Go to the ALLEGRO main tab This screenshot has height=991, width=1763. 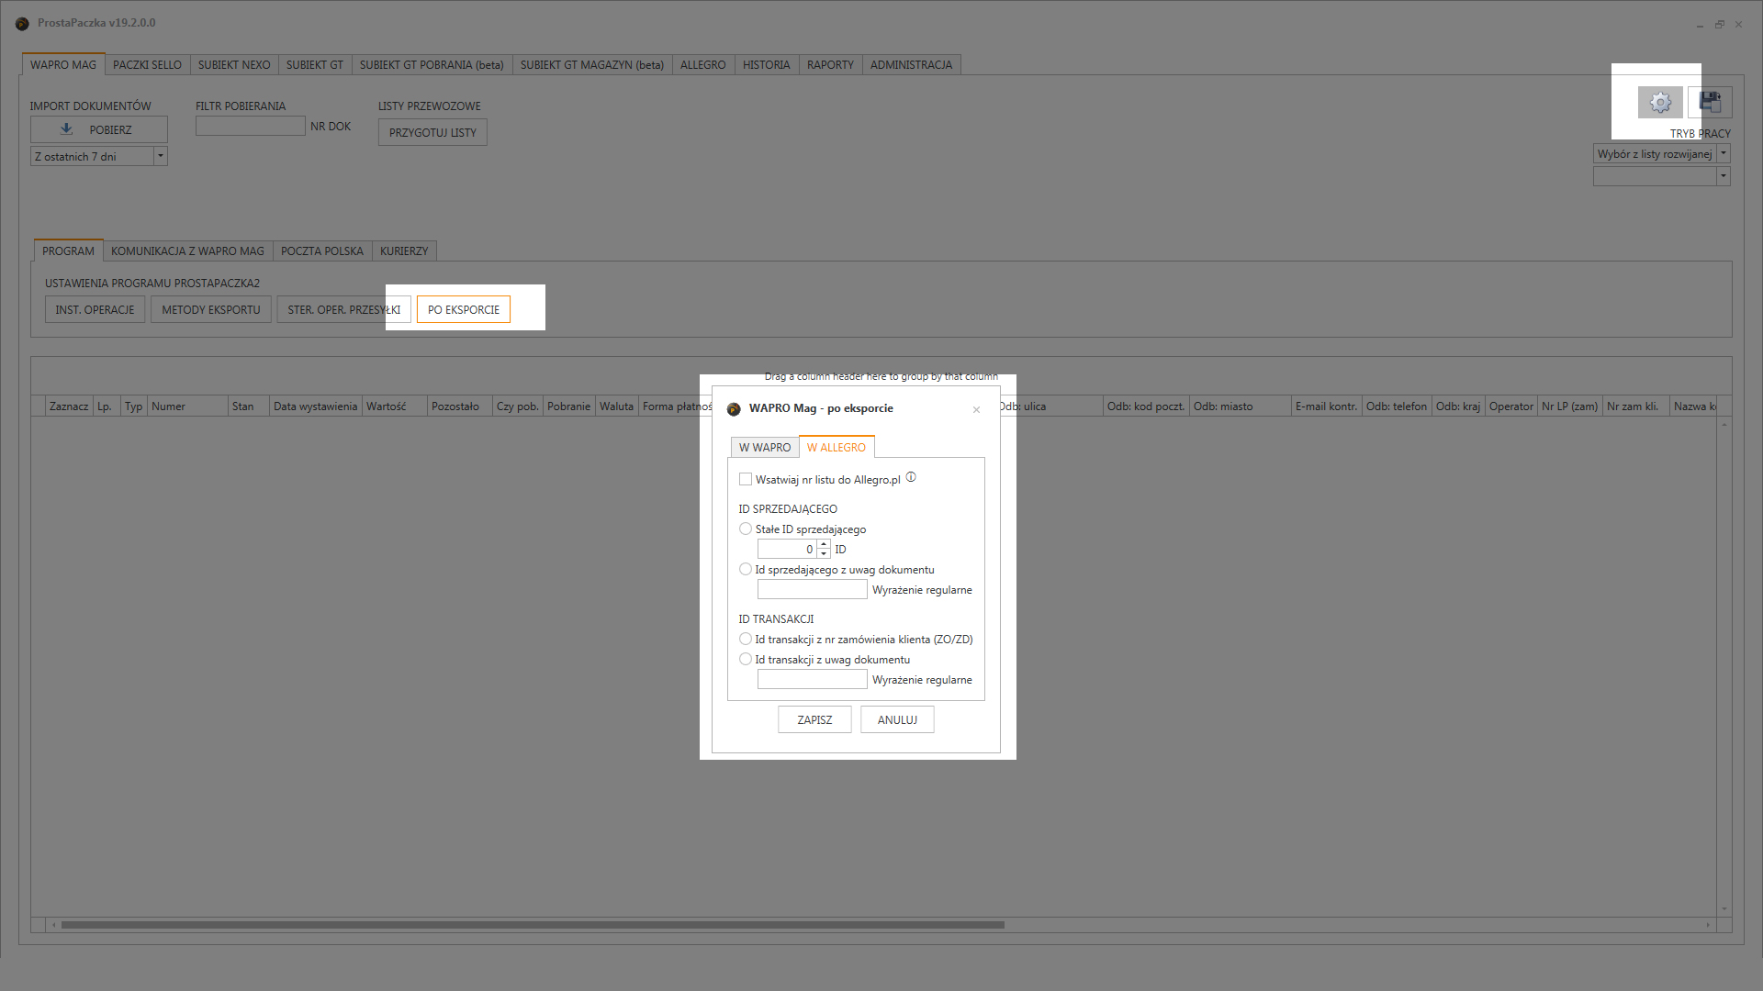click(x=703, y=65)
